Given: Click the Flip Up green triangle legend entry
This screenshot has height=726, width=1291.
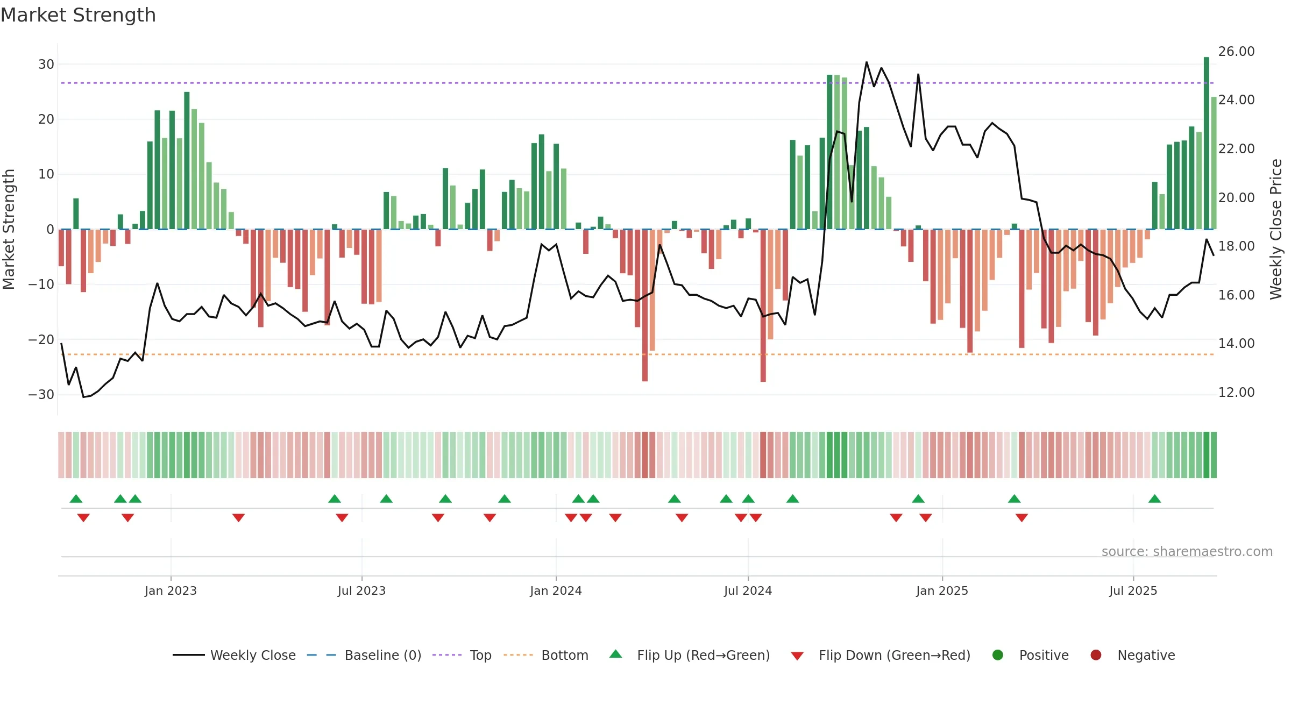Looking at the screenshot, I should [690, 655].
